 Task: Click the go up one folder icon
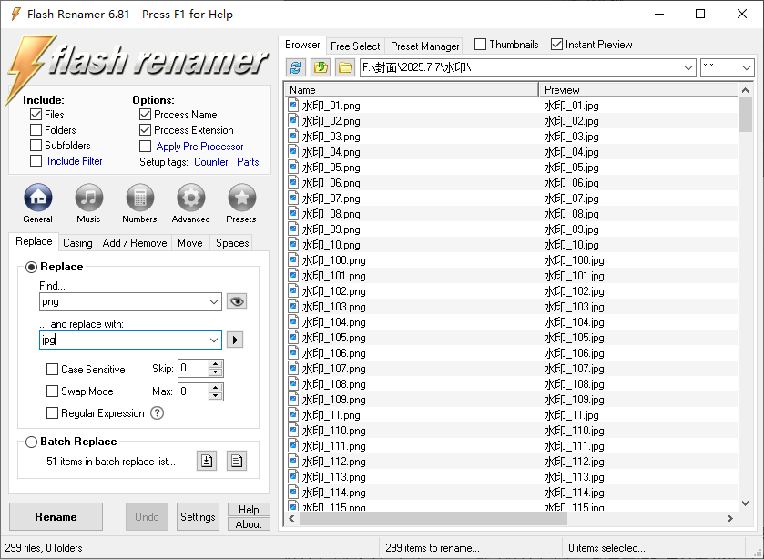321,67
